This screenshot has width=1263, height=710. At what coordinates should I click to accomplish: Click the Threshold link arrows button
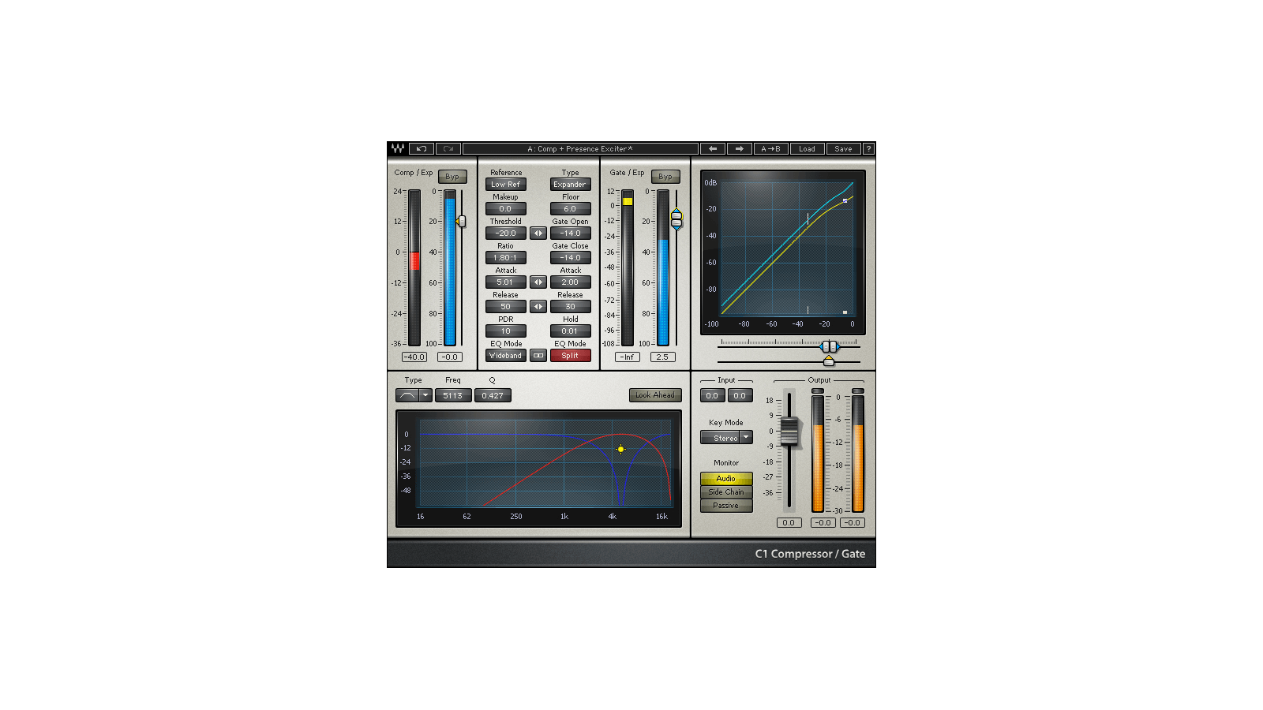pos(538,234)
